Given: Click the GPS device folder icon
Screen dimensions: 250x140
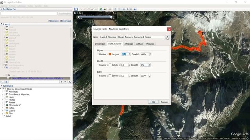Looking at the screenshot, I should 7,68.
